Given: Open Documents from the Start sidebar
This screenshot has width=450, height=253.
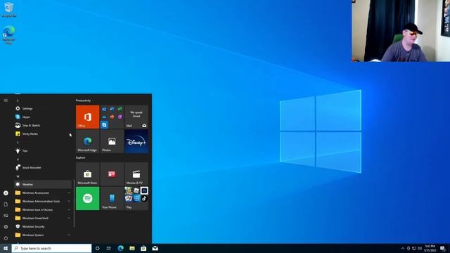Looking at the screenshot, I should pos(6,205).
